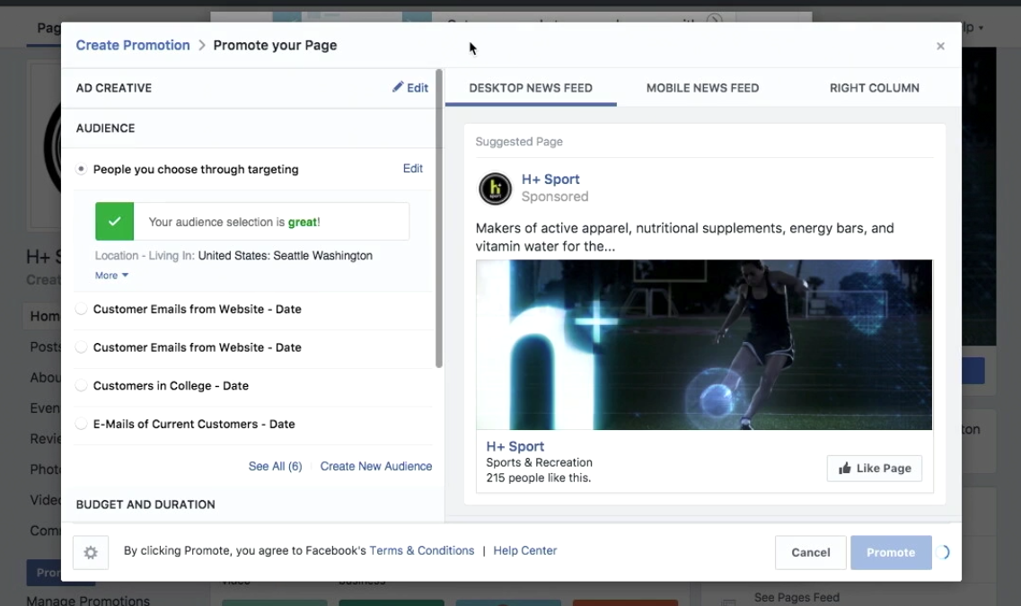Click green checkmark audience status icon
Viewport: 1021px width, 606px height.
click(x=115, y=222)
